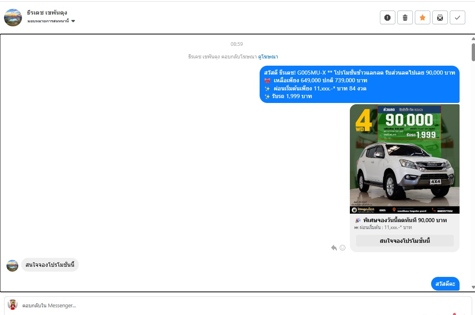Click the scrollbar down arrow
This screenshot has width=475, height=315.
click(x=473, y=287)
